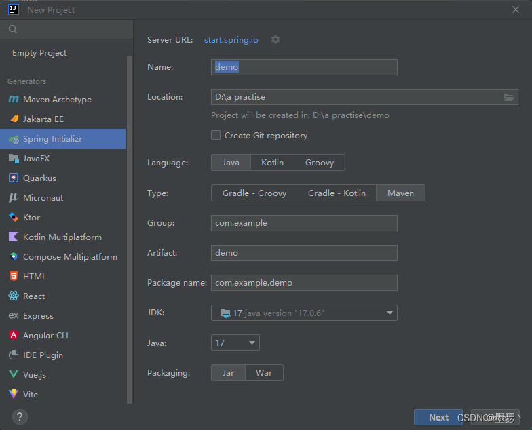Click the Ktor icon
This screenshot has height=430, width=532.
14,217
